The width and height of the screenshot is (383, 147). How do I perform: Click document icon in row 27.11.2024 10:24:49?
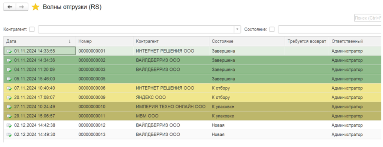(9, 107)
